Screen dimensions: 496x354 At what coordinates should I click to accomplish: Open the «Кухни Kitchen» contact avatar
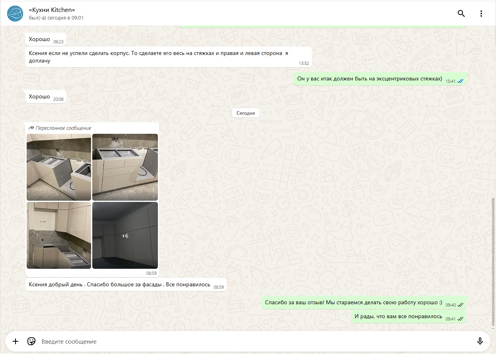(x=15, y=14)
